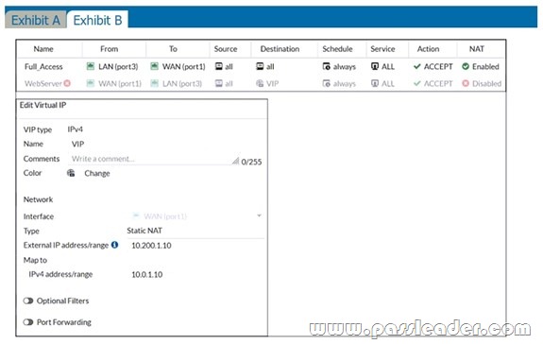Click the WAN (port1) interface icon in Full_Access To column
The image size is (543, 344).
[155, 66]
